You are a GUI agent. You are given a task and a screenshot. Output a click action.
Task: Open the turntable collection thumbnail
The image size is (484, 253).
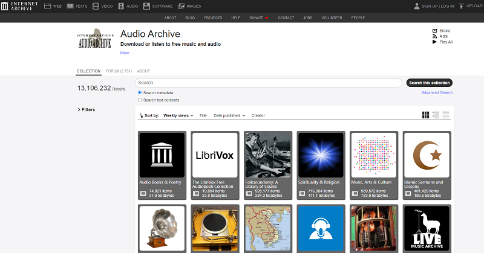215,228
